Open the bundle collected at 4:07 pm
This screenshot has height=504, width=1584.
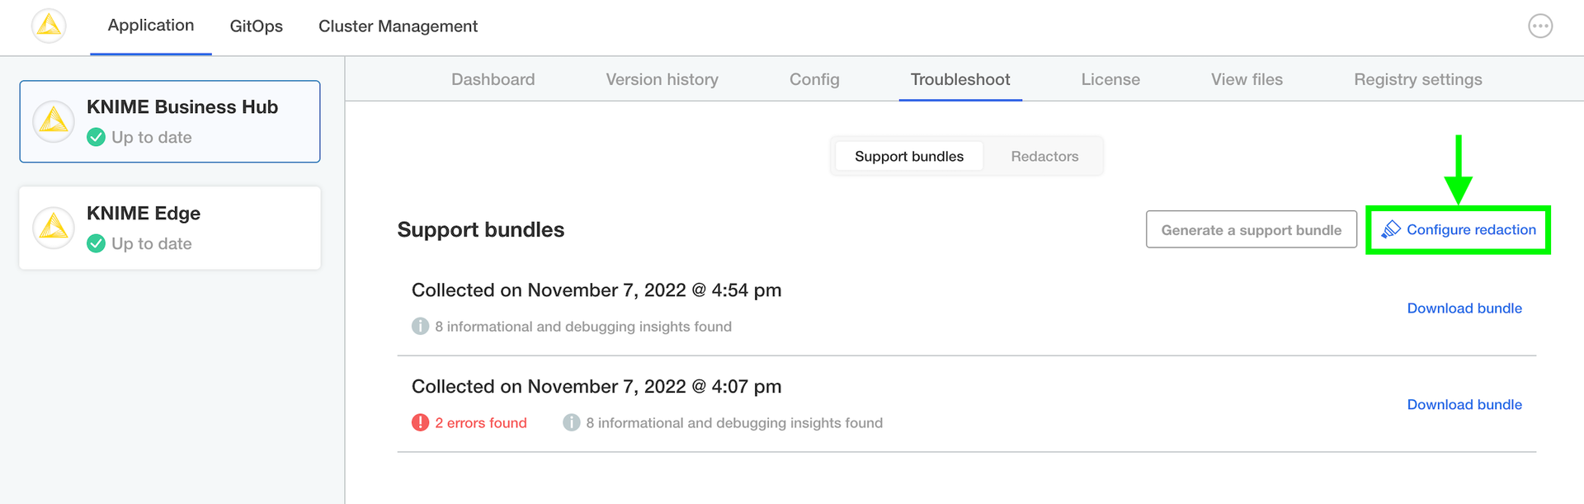(596, 387)
